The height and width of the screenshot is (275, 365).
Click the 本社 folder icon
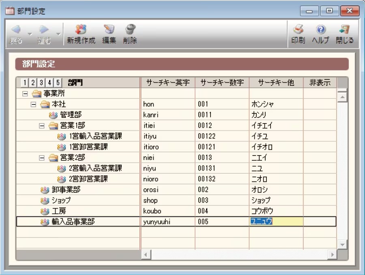(45, 104)
